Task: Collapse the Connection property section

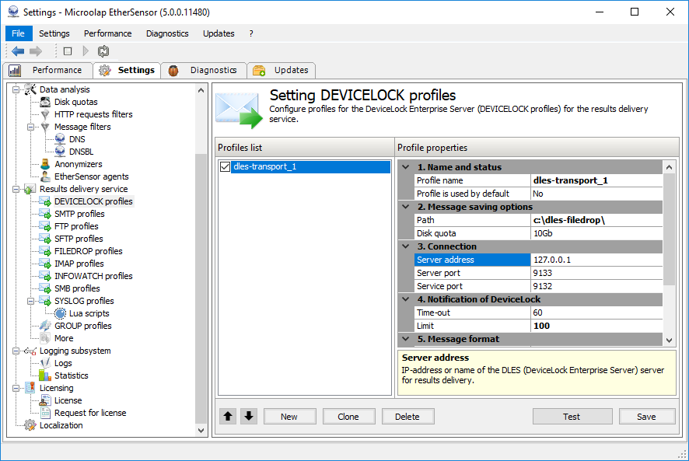Action: click(x=406, y=246)
